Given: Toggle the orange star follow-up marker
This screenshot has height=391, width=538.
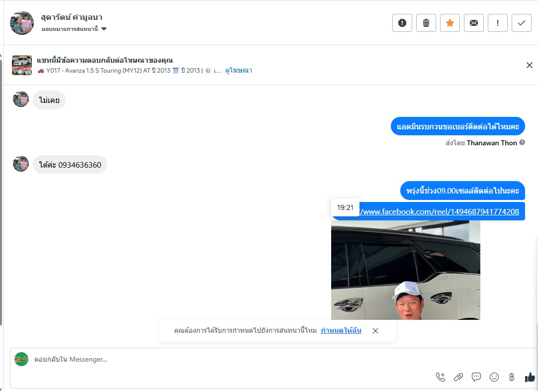Looking at the screenshot, I should pos(450,23).
